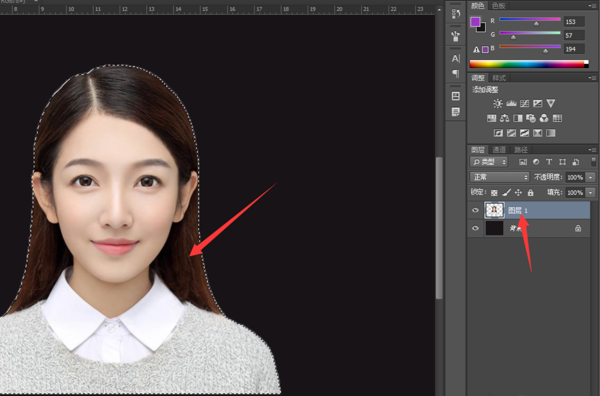Open the Brush Presets panel icon
Image resolution: width=600 pixels, height=396 pixels.
pyautogui.click(x=455, y=36)
